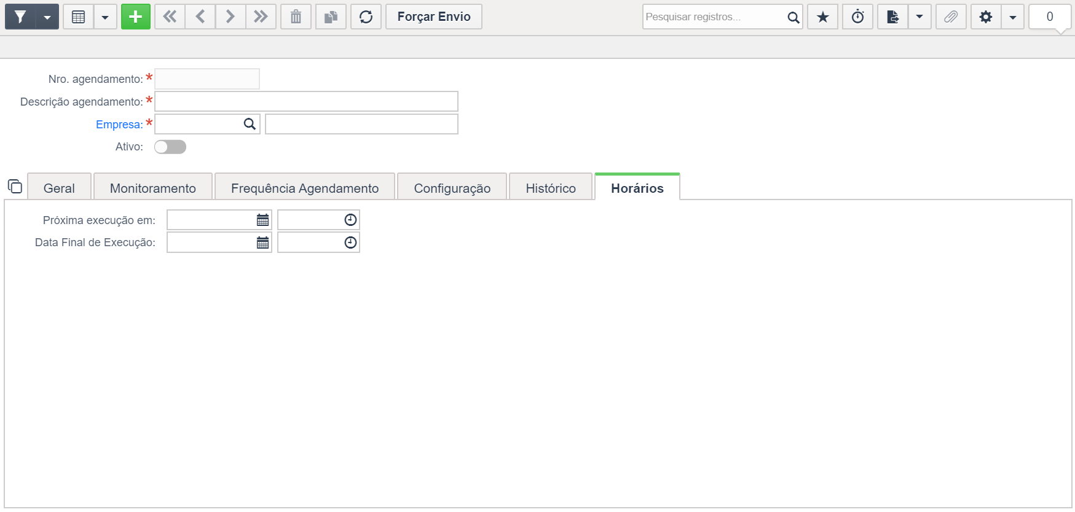The image size is (1075, 512).
Task: Click the trash delete record icon
Action: 296,17
